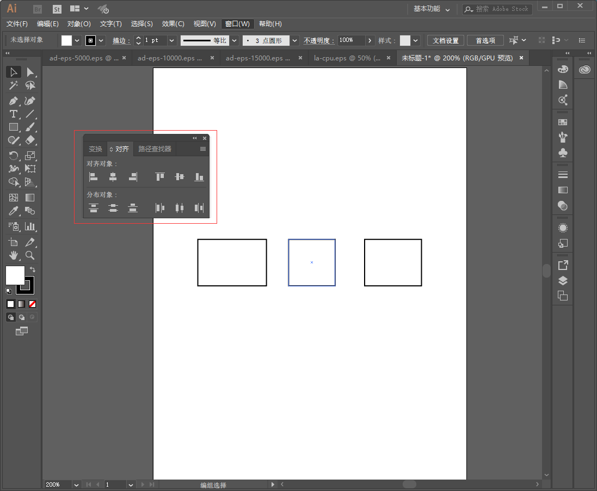597x491 pixels.
Task: Apply horizontal align left from the Align panel
Action: 93,176
